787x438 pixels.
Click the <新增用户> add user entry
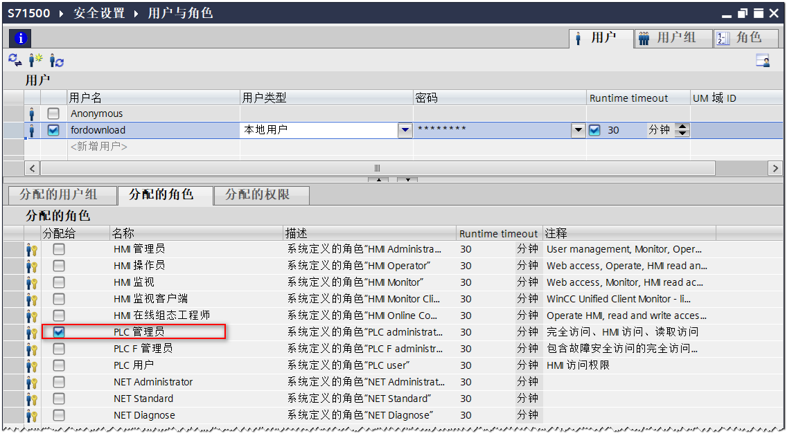click(x=99, y=147)
